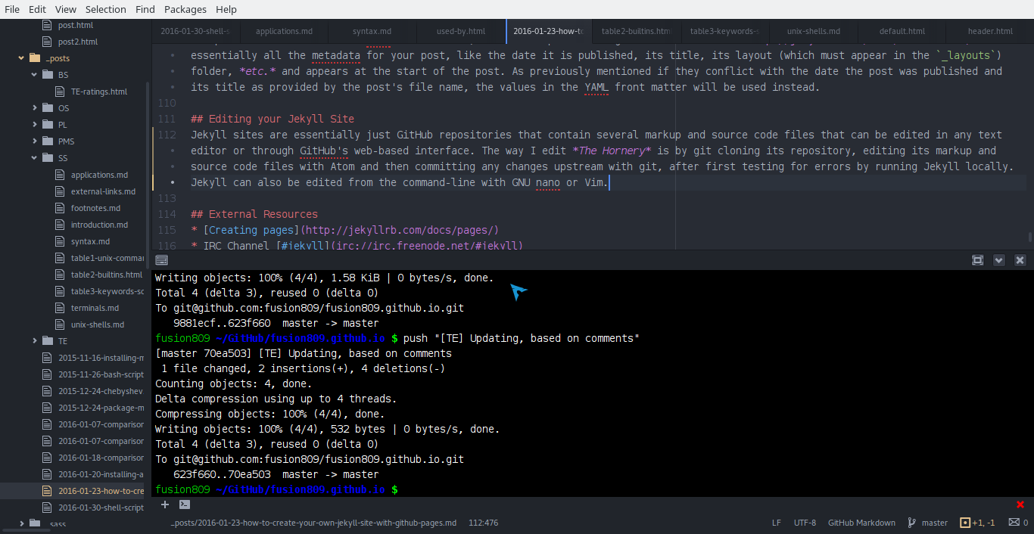Click the UTF-8 encoding selector
The height and width of the screenshot is (534, 1034).
click(x=805, y=523)
